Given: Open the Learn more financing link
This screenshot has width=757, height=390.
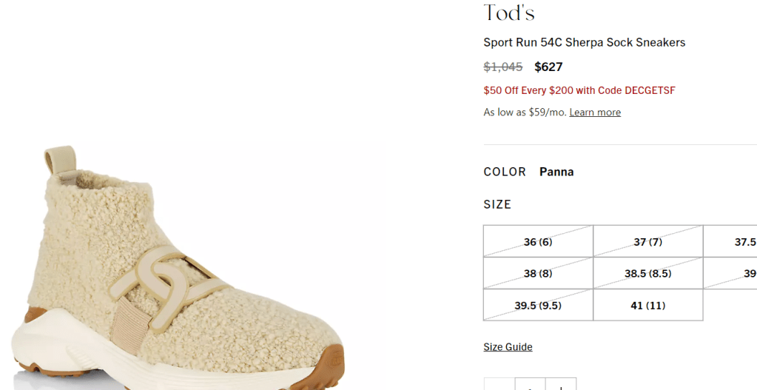Looking at the screenshot, I should [595, 112].
